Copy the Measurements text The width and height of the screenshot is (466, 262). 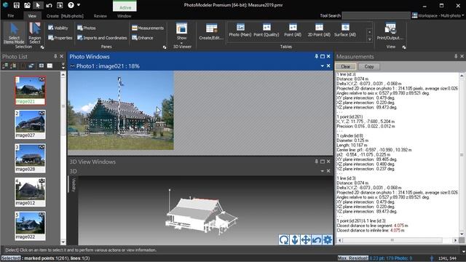(369, 66)
